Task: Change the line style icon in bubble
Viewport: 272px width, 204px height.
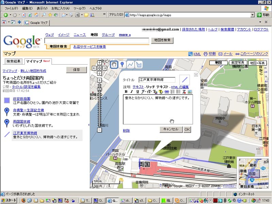Action: [x=185, y=80]
